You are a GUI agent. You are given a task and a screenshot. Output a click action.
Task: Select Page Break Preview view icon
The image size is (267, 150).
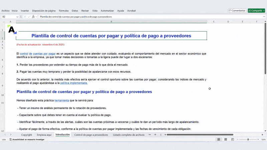233,139
